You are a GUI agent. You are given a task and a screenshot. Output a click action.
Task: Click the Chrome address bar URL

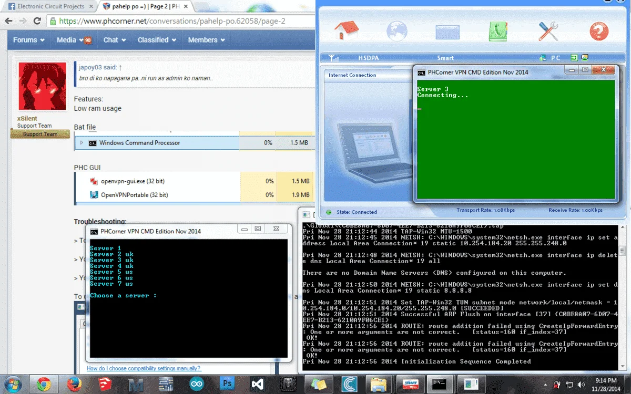(172, 21)
